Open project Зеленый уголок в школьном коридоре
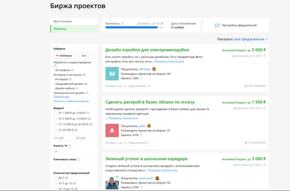This screenshot has width=290, height=191. [146, 159]
